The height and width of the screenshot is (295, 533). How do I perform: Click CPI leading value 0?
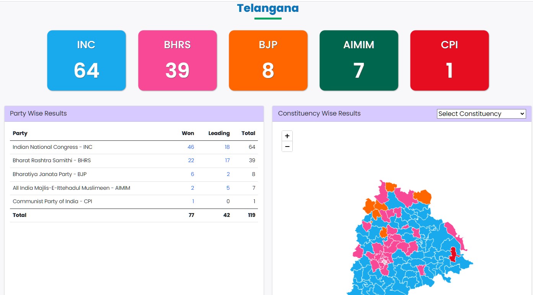coord(228,201)
